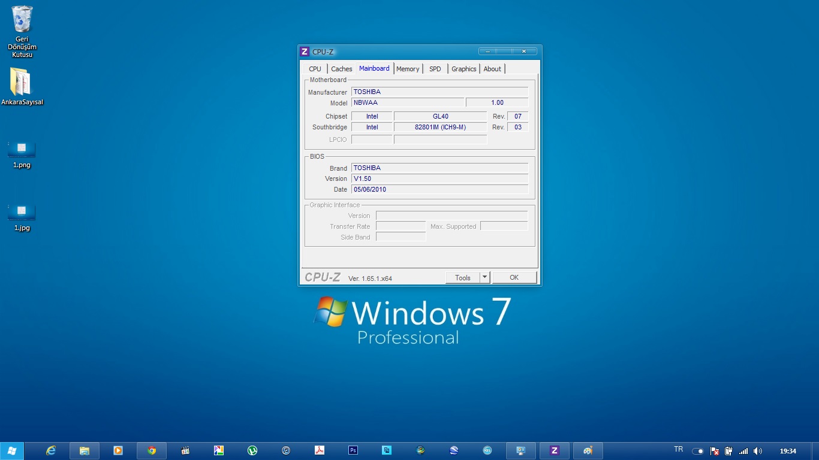Click the toggle switch icon in system tray

[x=698, y=451]
